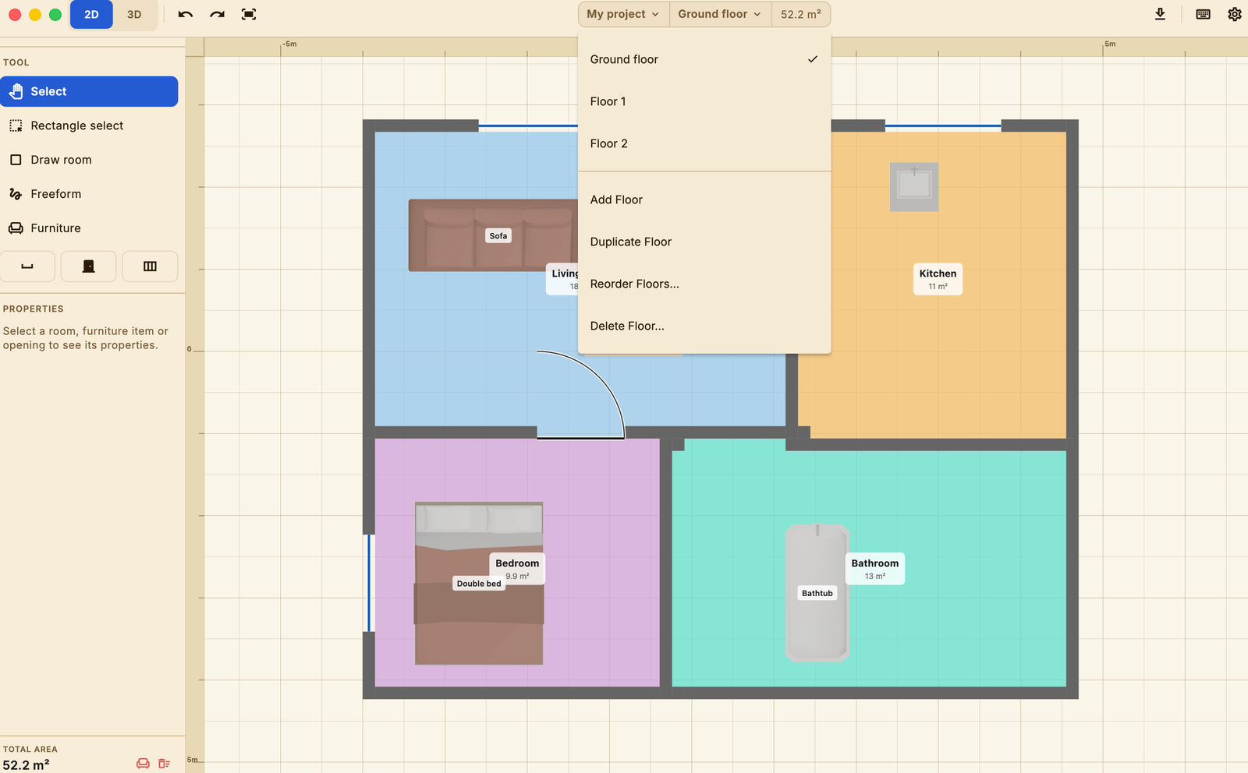This screenshot has height=773, width=1248.
Task: Open the My project dropdown
Action: click(x=623, y=14)
